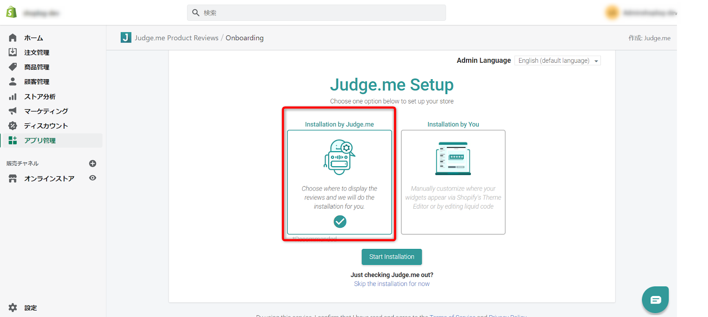Click the robot installer illustration
Image resolution: width=708 pixels, height=317 pixels.
point(340,157)
